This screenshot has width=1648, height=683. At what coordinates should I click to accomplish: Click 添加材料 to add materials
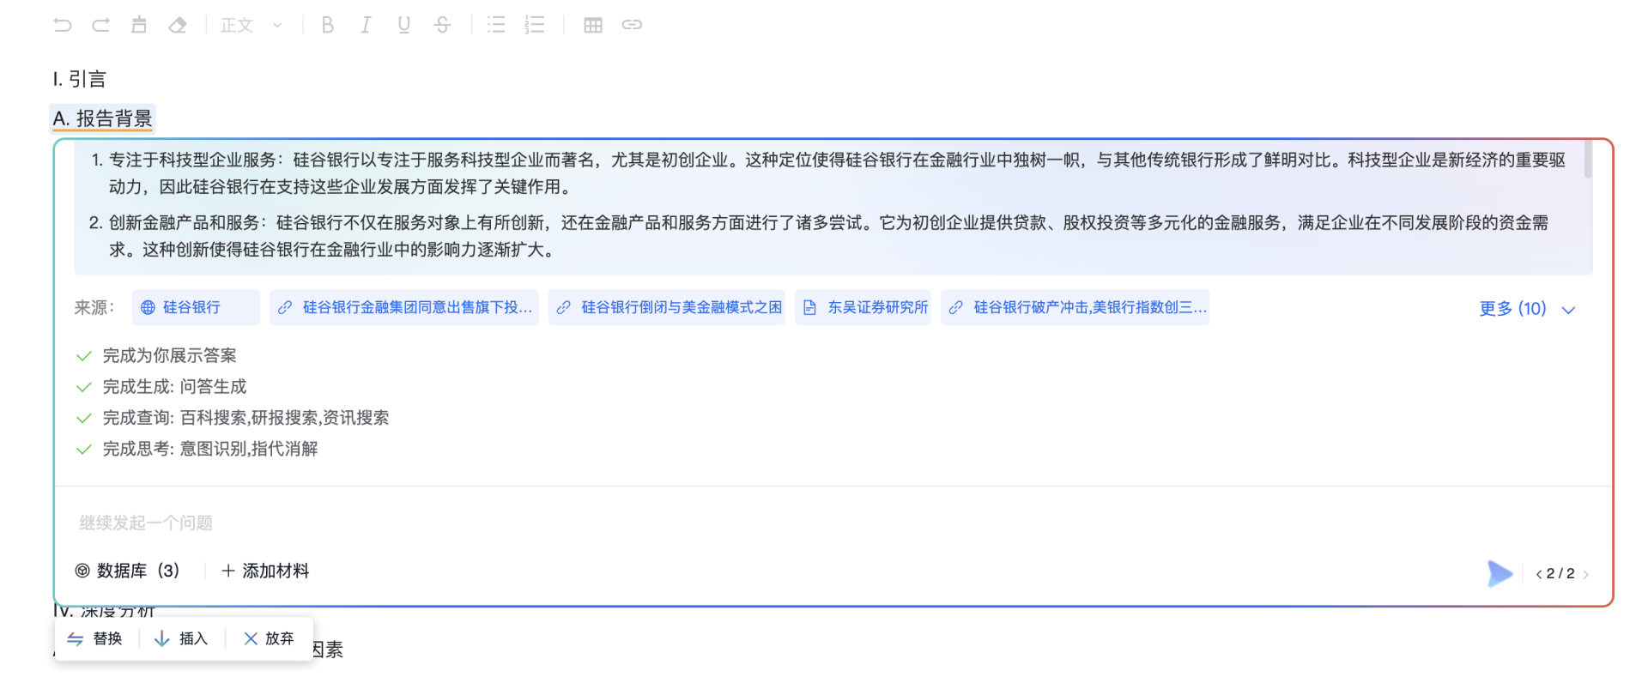265,571
